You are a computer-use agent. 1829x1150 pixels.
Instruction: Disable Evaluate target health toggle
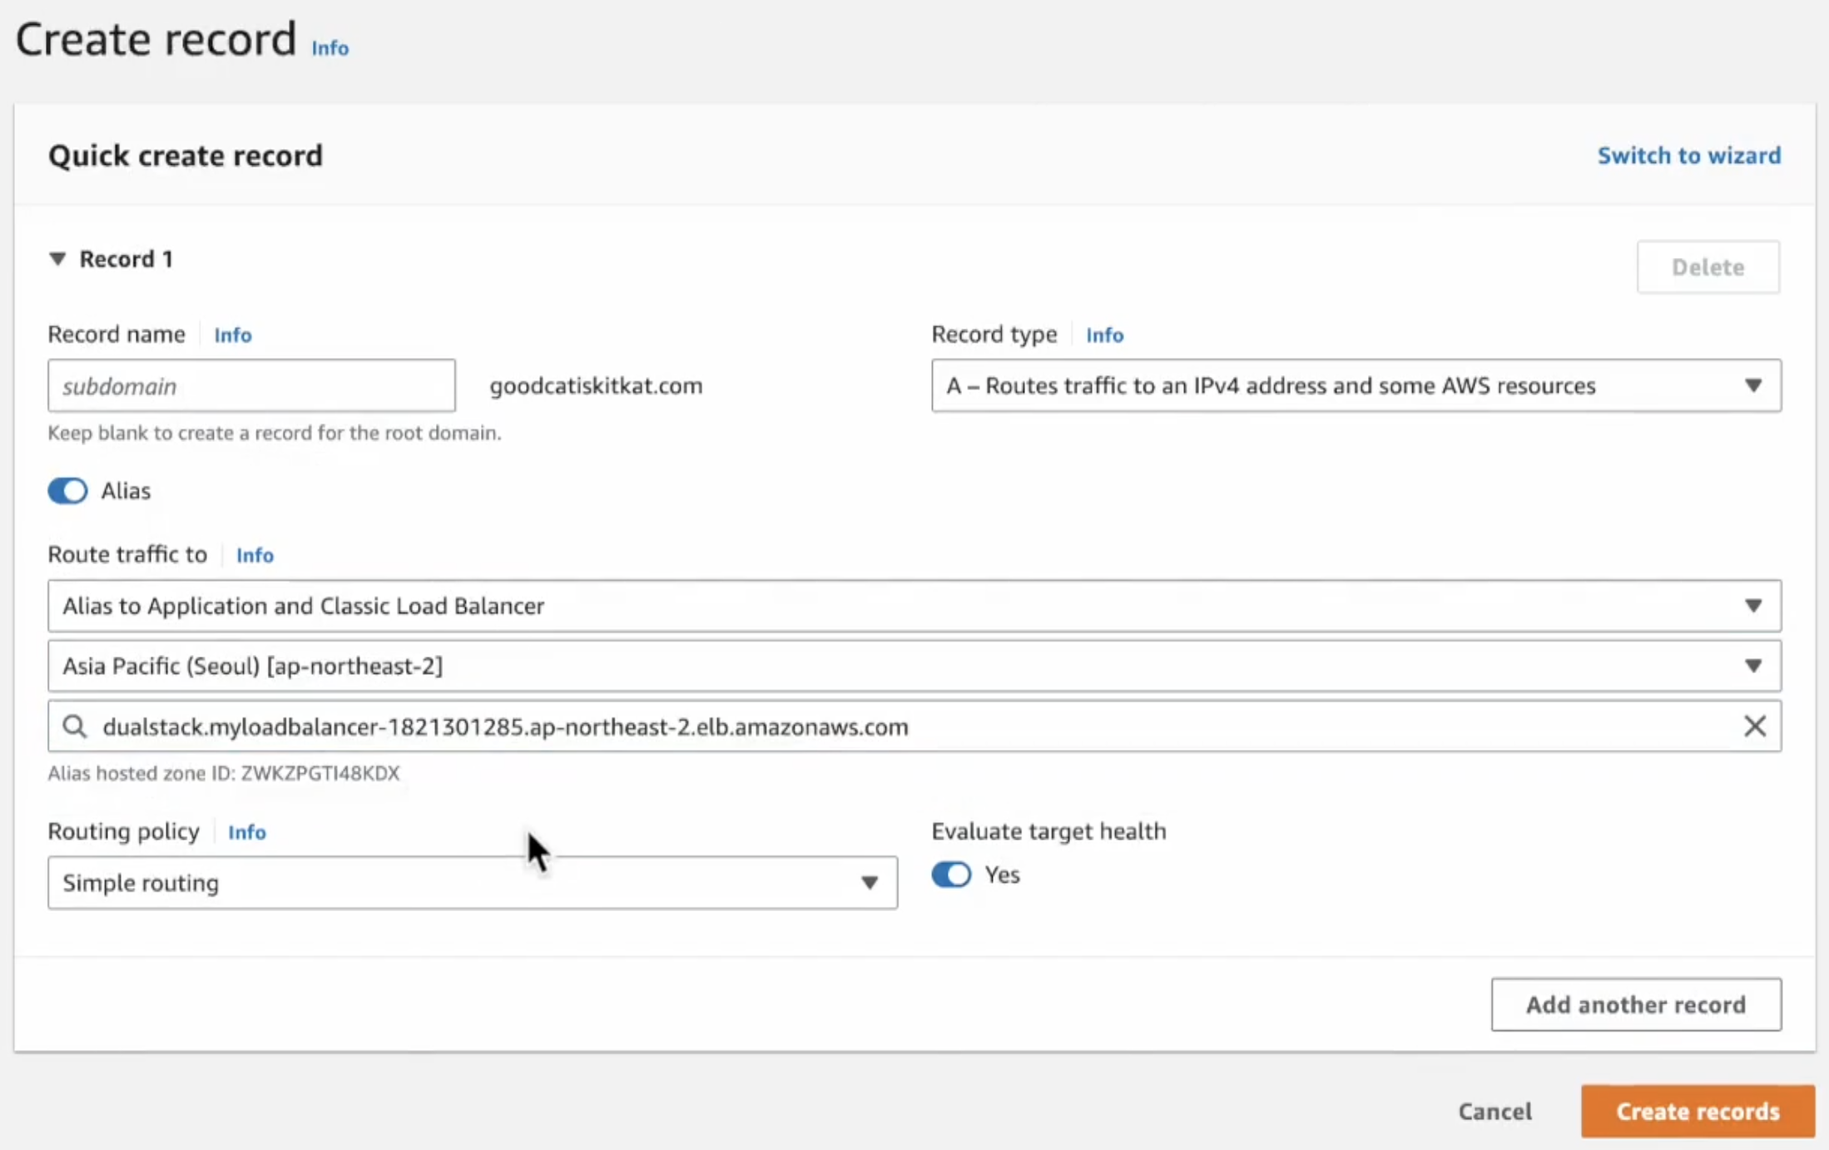click(x=951, y=875)
